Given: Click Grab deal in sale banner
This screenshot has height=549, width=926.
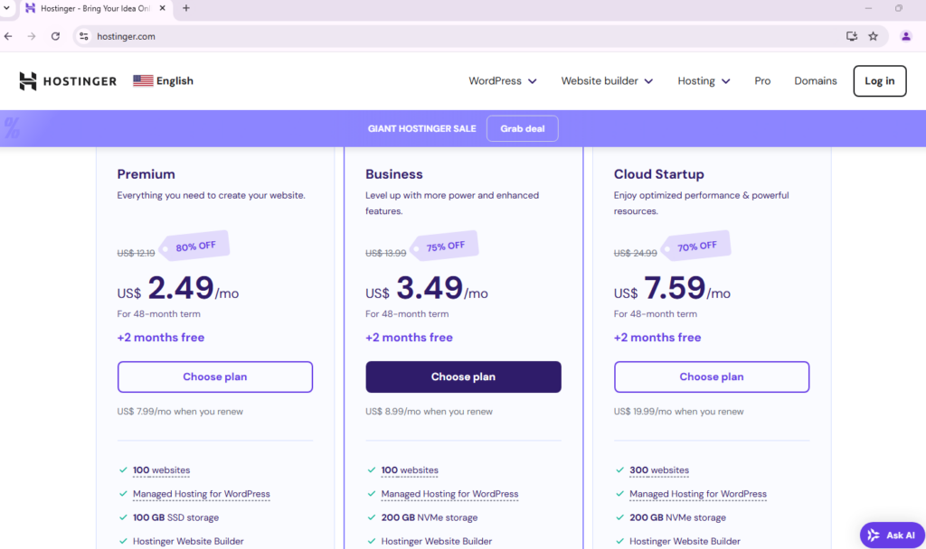Looking at the screenshot, I should tap(522, 128).
